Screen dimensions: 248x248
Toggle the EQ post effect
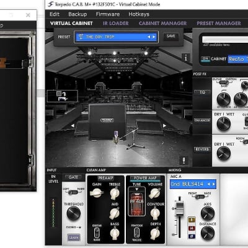tap(202, 92)
